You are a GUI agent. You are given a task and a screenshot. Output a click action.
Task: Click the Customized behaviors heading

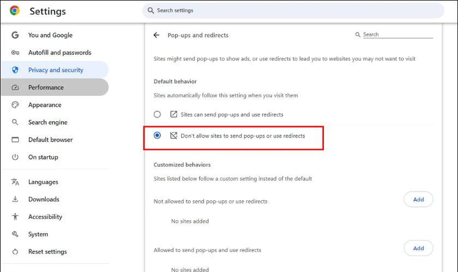coord(182,165)
